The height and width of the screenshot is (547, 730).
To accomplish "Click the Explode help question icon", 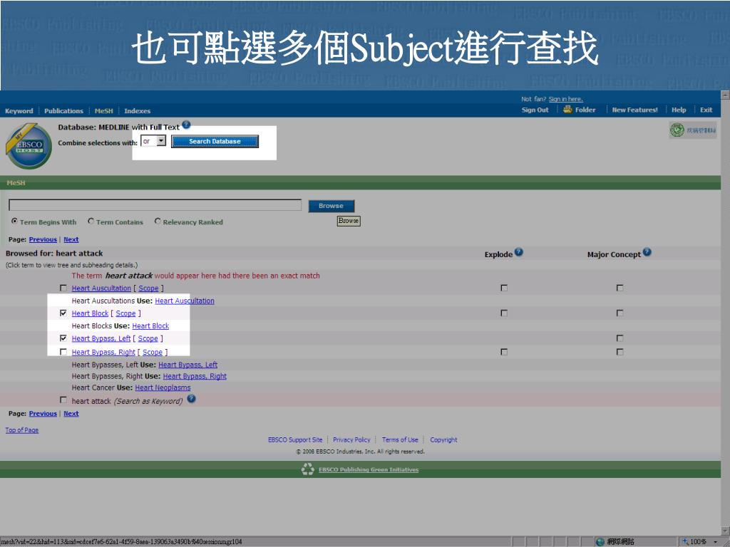I will point(519,252).
